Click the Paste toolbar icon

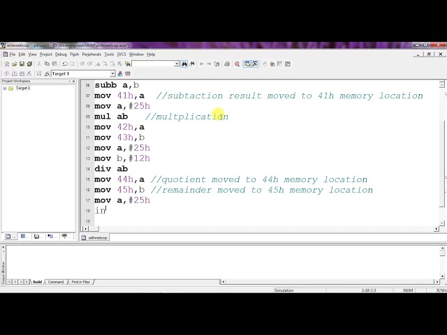(x=54, y=64)
